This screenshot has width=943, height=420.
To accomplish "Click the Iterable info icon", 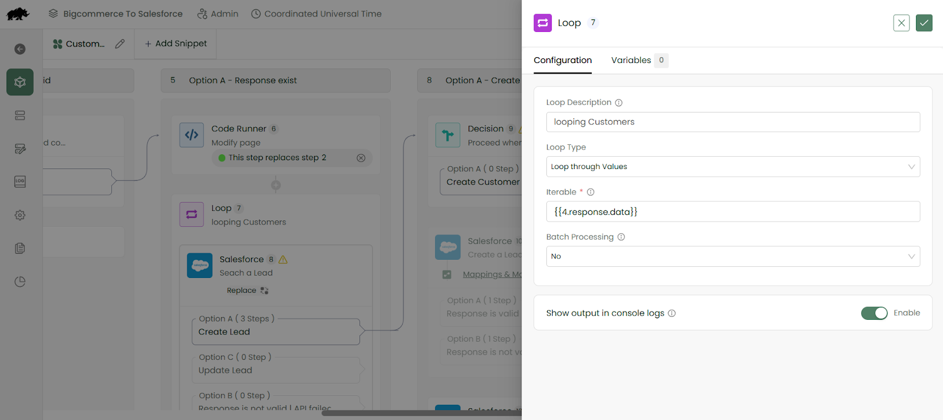I will coord(591,192).
